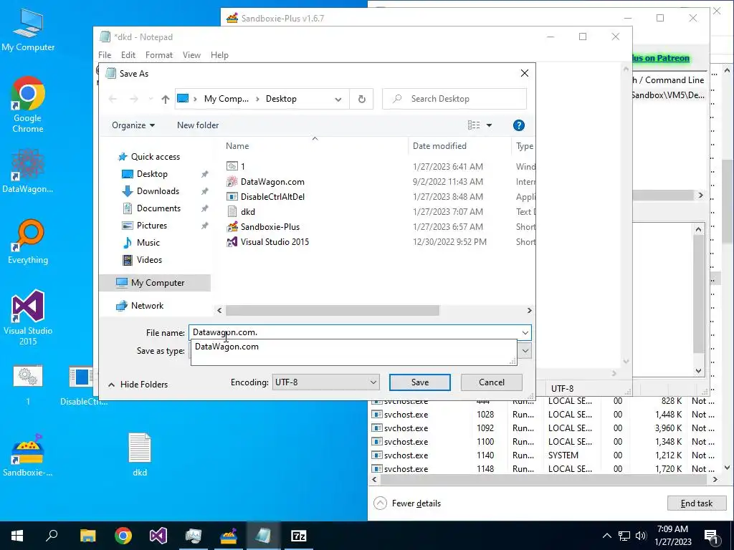Open File Explorer from the taskbar
Viewport: 734px width, 550px height.
pyautogui.click(x=87, y=536)
